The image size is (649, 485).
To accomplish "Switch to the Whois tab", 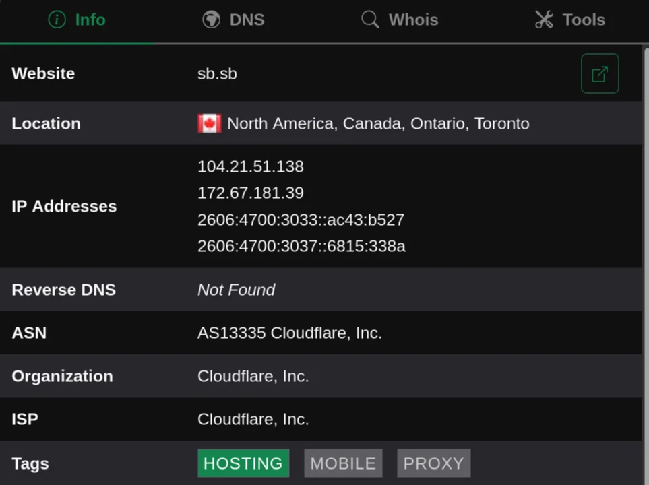I will click(400, 20).
